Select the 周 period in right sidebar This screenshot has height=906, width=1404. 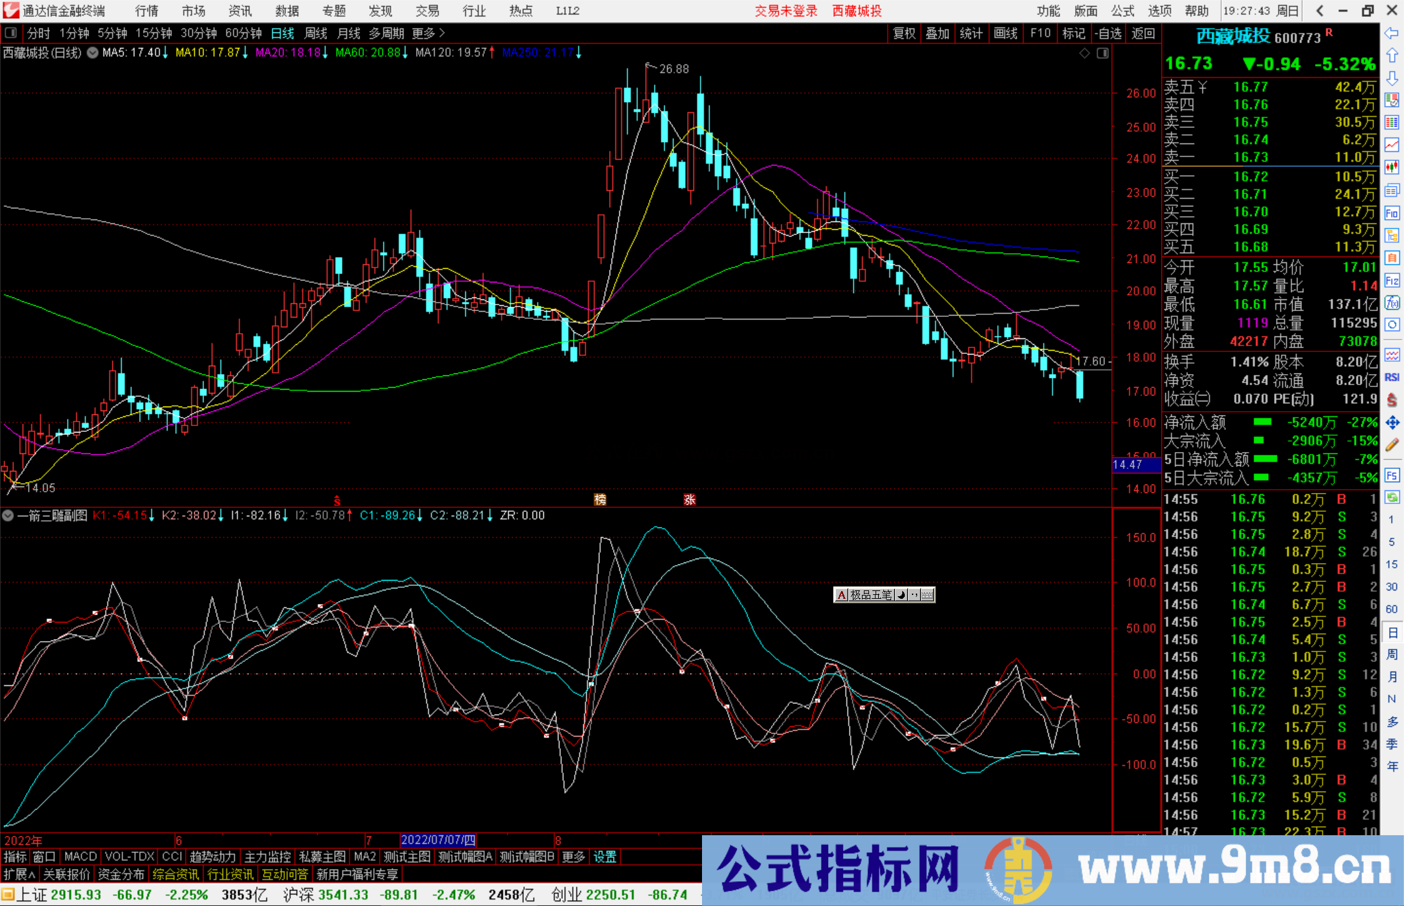point(1392,654)
